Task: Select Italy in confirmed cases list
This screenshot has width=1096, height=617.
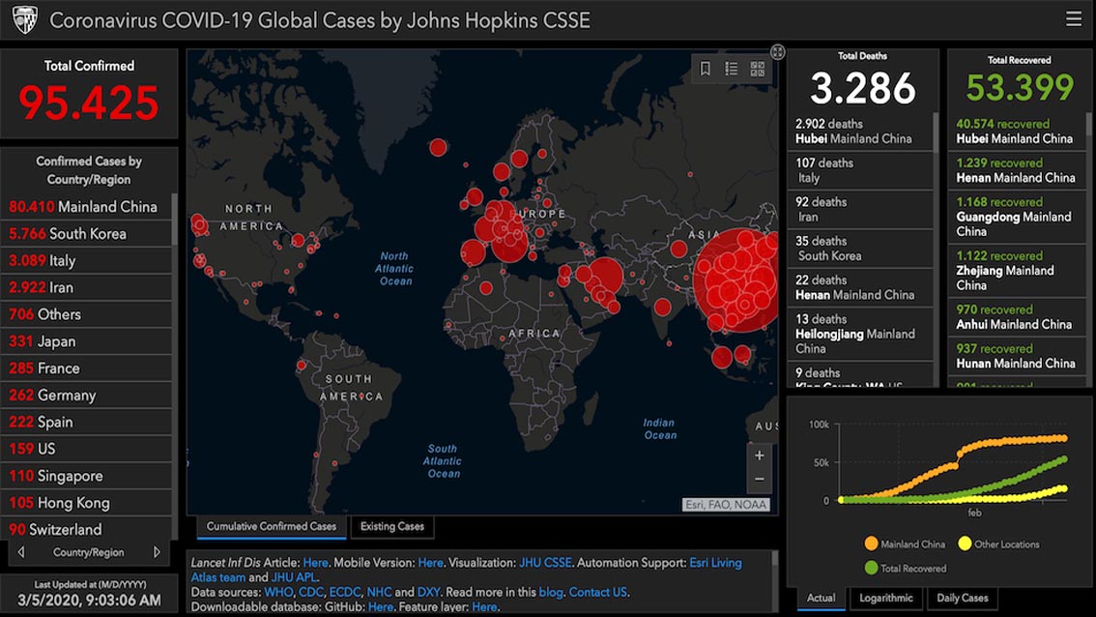Action: (x=86, y=261)
